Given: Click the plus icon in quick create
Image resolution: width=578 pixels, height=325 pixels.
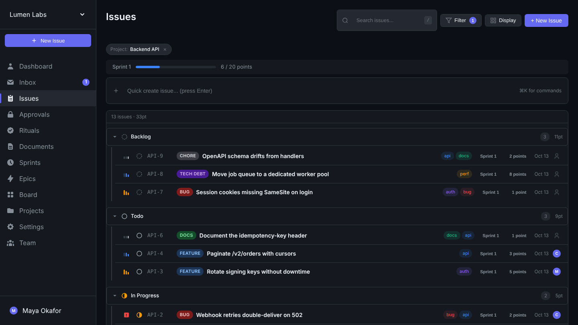Looking at the screenshot, I should pos(116,91).
